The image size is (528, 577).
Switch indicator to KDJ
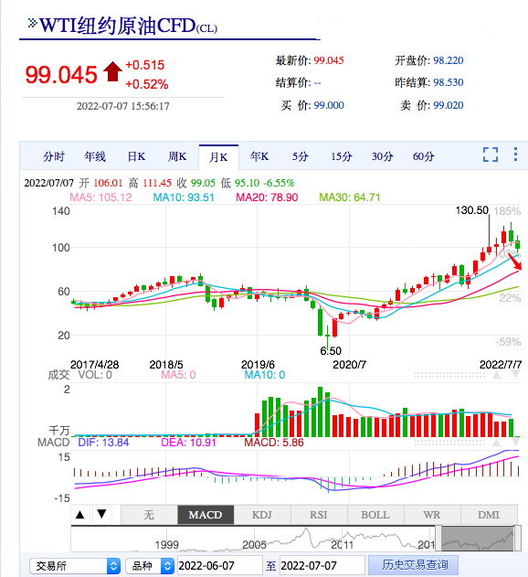tap(262, 515)
